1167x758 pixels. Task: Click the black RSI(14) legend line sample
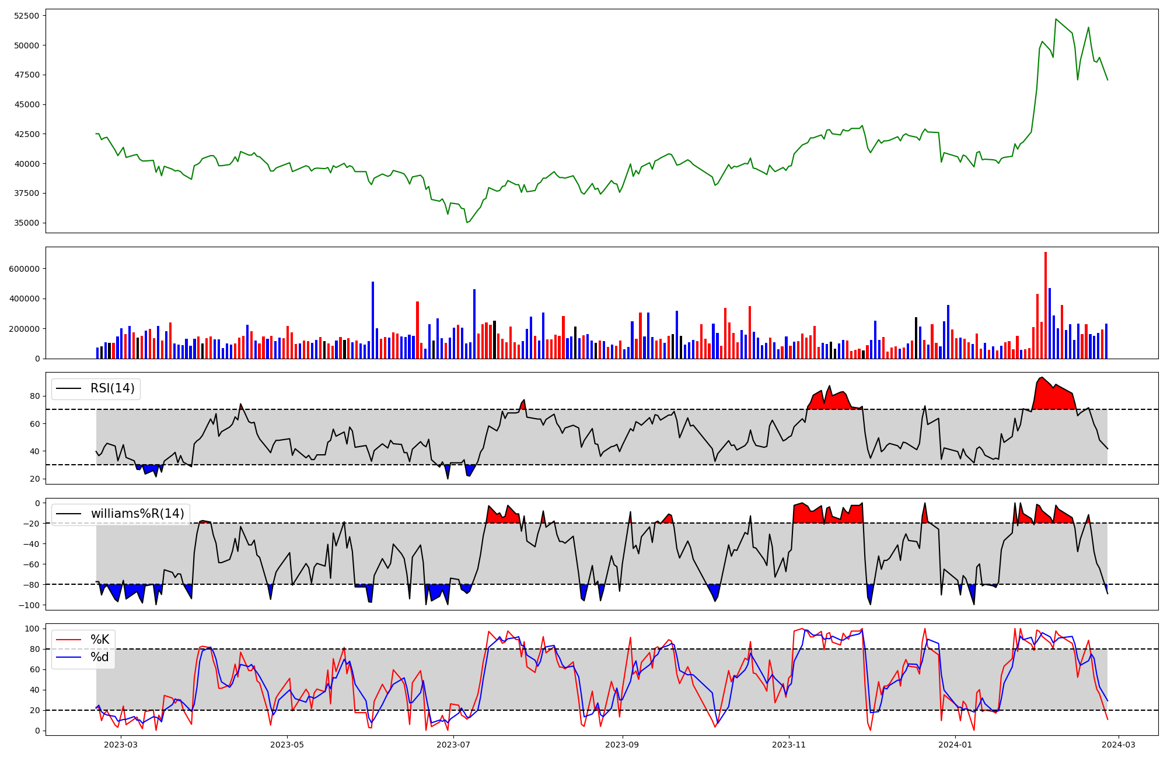[69, 389]
